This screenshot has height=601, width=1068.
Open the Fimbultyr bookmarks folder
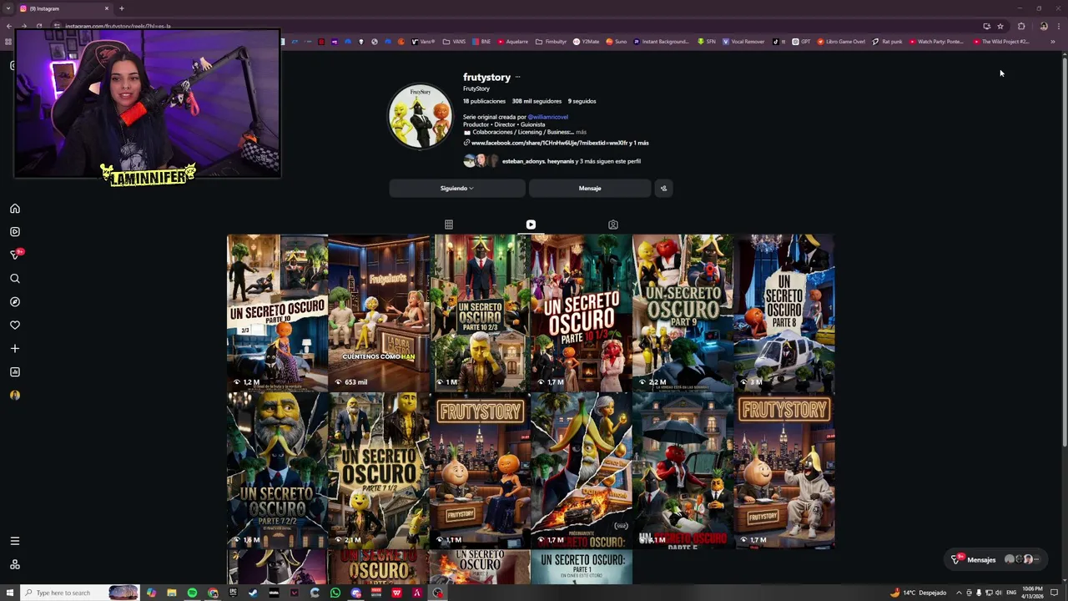(551, 42)
